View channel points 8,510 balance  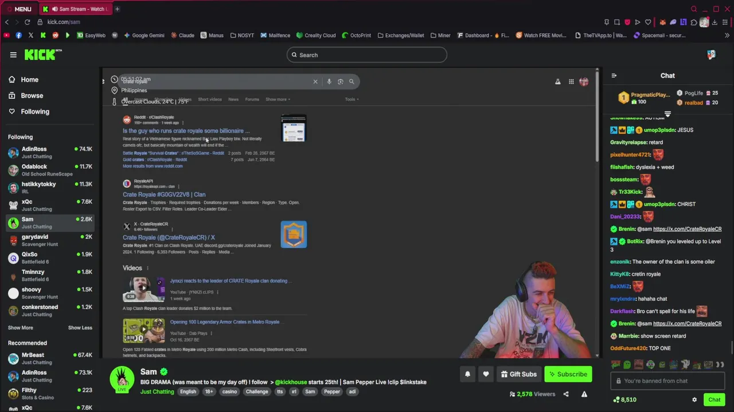[624, 400]
